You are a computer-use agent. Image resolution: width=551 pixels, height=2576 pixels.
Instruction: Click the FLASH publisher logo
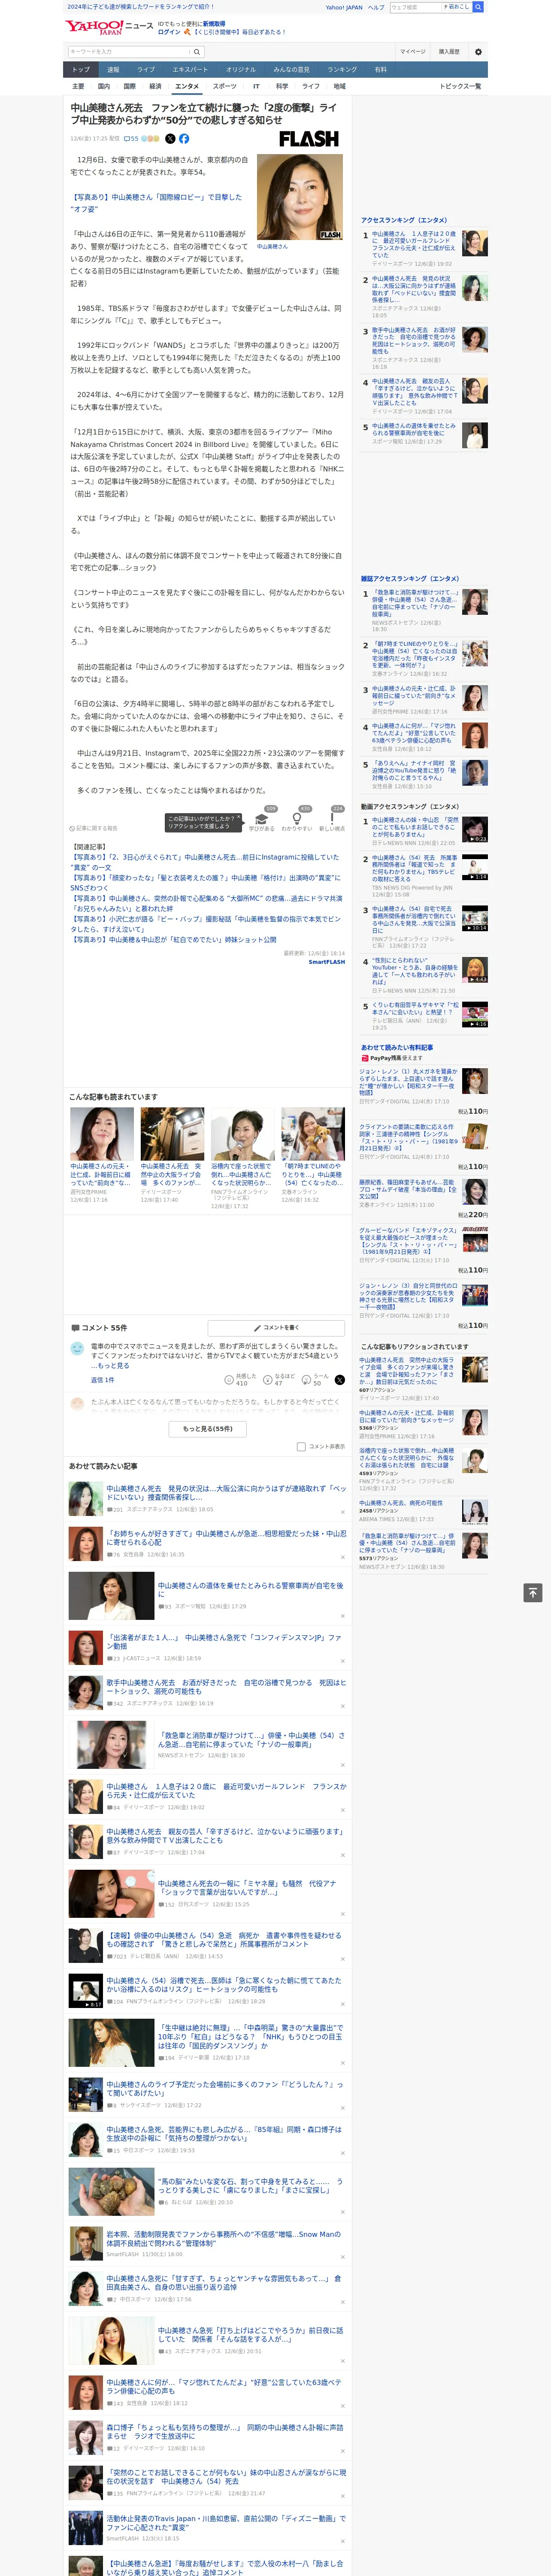pyautogui.click(x=308, y=139)
